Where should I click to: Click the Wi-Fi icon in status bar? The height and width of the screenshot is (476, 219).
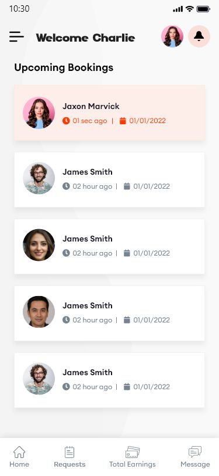(x=190, y=9)
